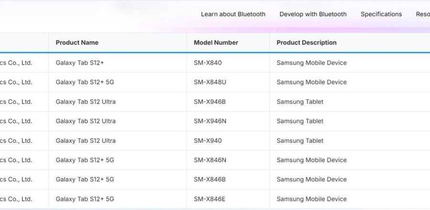The image size is (430, 210).
Task: Select model number SM-X846B
Action: 210,179
